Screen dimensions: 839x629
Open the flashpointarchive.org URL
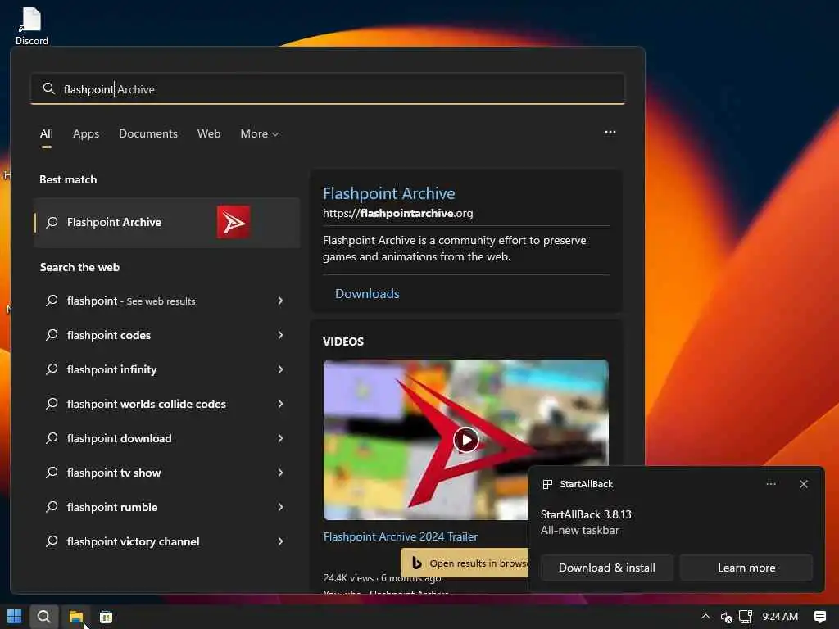[x=397, y=214]
